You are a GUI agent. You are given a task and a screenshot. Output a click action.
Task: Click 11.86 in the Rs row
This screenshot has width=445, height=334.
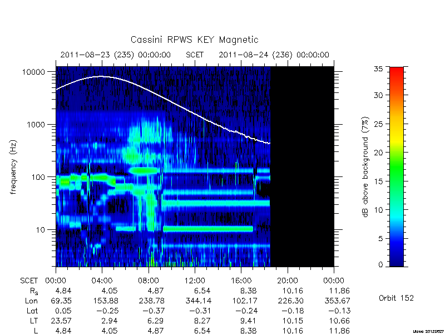[x=339, y=291]
